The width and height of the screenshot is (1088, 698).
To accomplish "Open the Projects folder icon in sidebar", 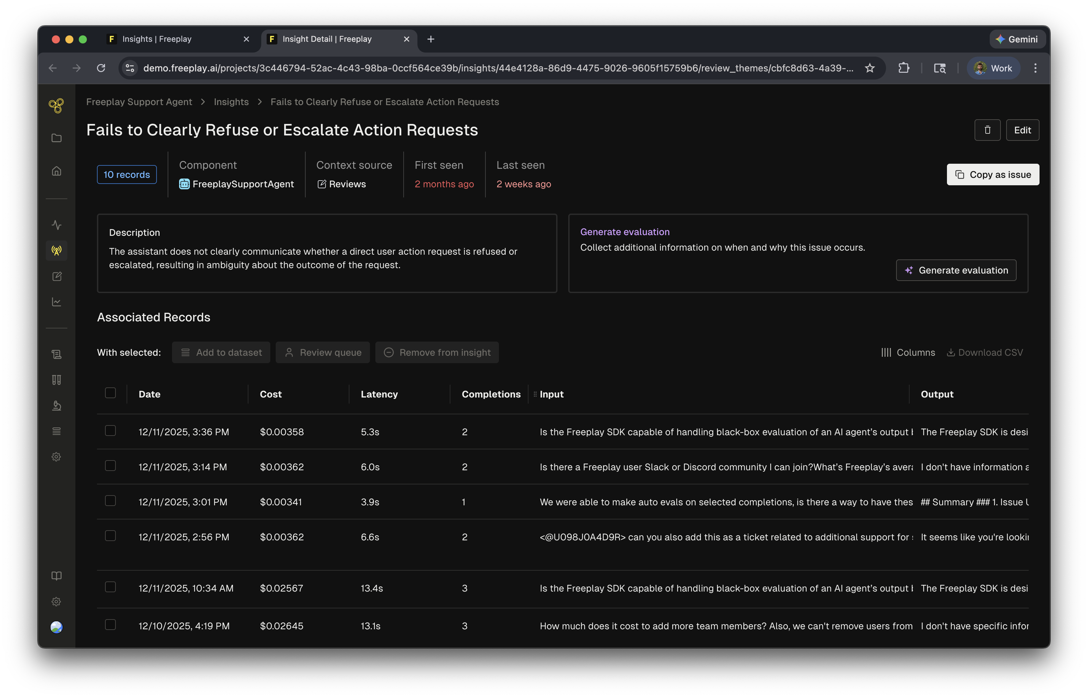I will [x=57, y=137].
